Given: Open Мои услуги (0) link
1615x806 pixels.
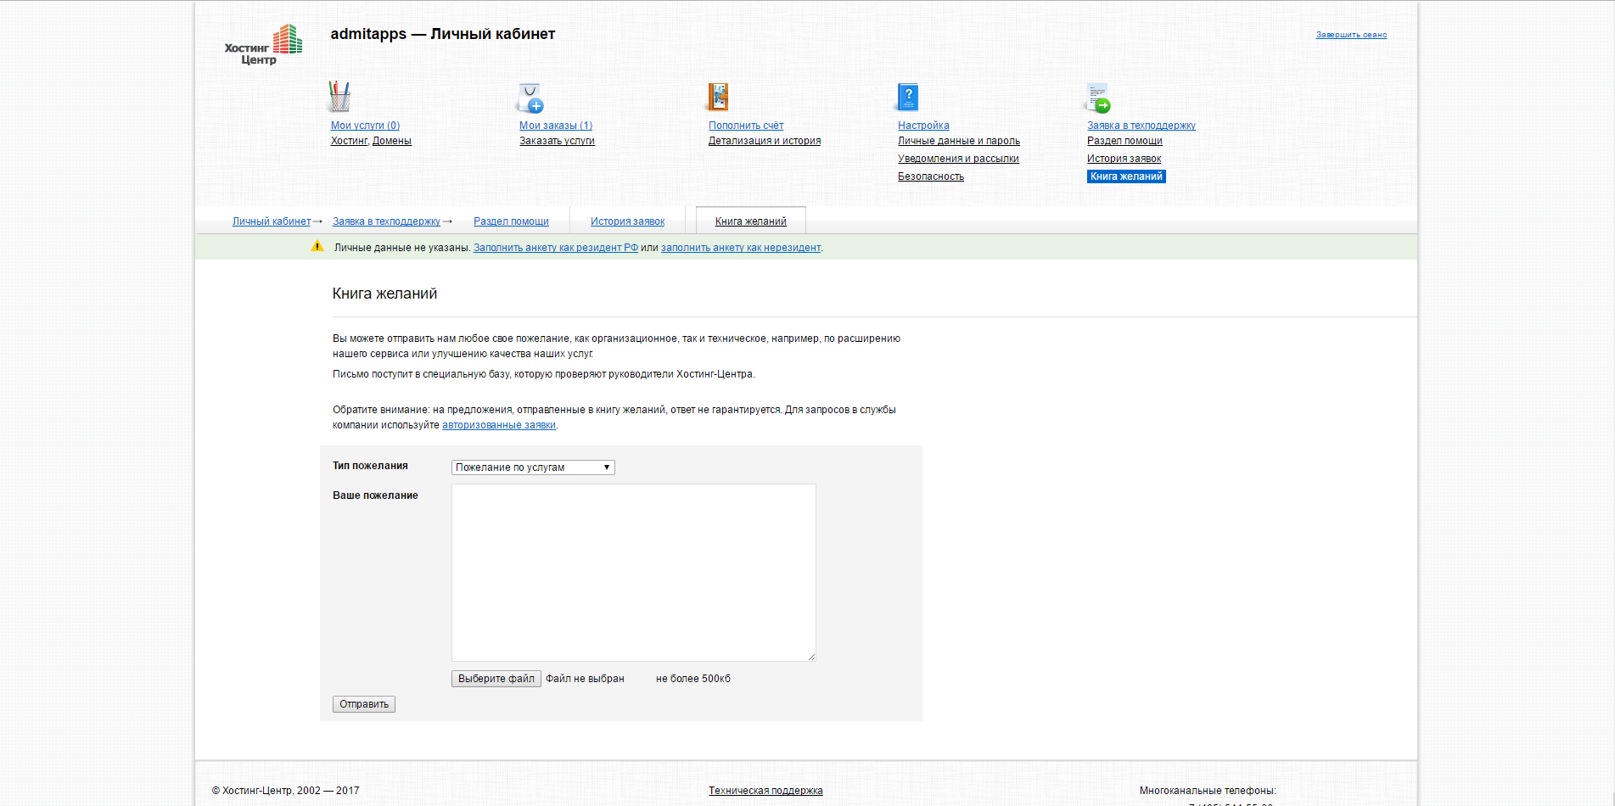Looking at the screenshot, I should (365, 126).
